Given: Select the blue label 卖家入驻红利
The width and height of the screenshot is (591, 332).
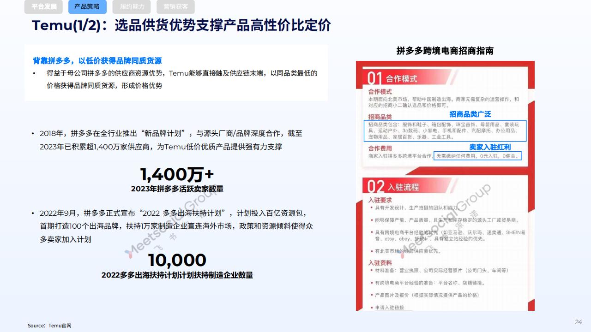Looking at the screenshot, I should pos(490,147).
